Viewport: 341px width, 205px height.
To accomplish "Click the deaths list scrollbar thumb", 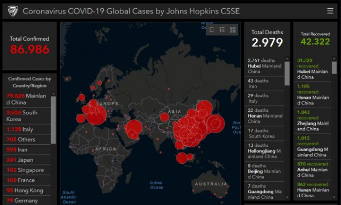I will 287,73.
